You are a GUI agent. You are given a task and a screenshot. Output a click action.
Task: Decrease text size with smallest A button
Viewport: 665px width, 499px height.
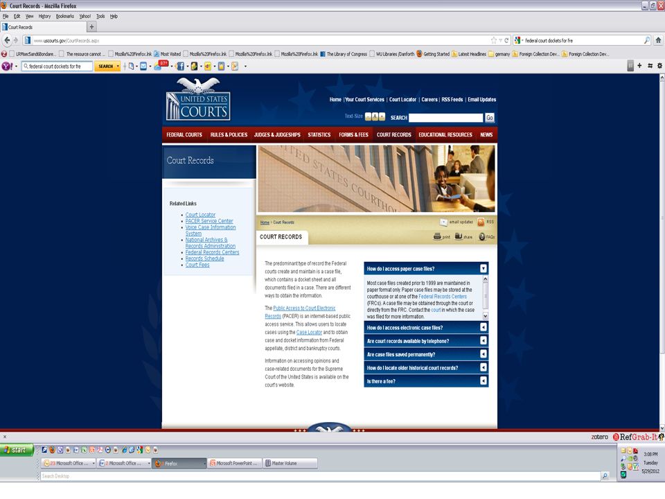[x=368, y=116]
